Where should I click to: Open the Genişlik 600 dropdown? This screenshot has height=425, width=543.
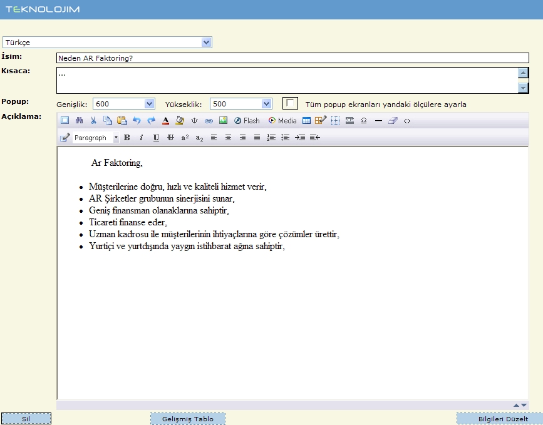(x=123, y=104)
